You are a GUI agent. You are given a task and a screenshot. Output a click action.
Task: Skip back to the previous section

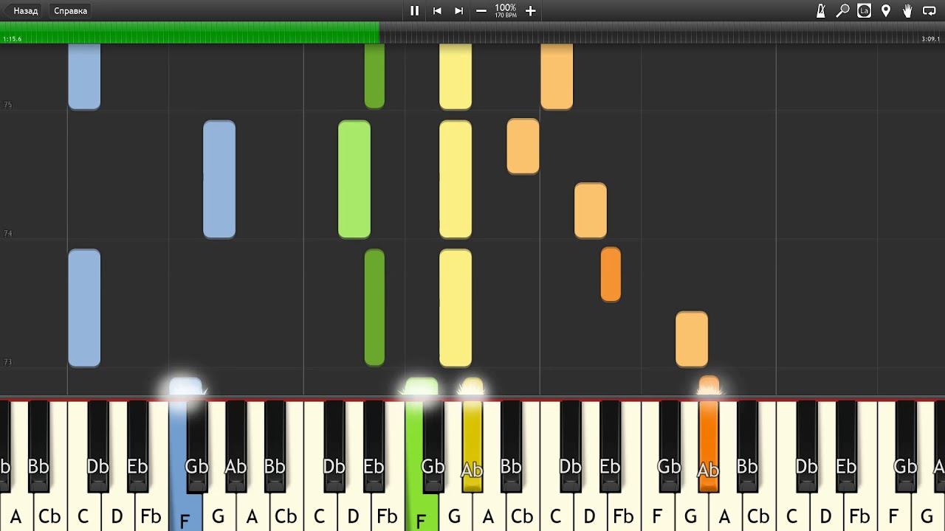437,11
